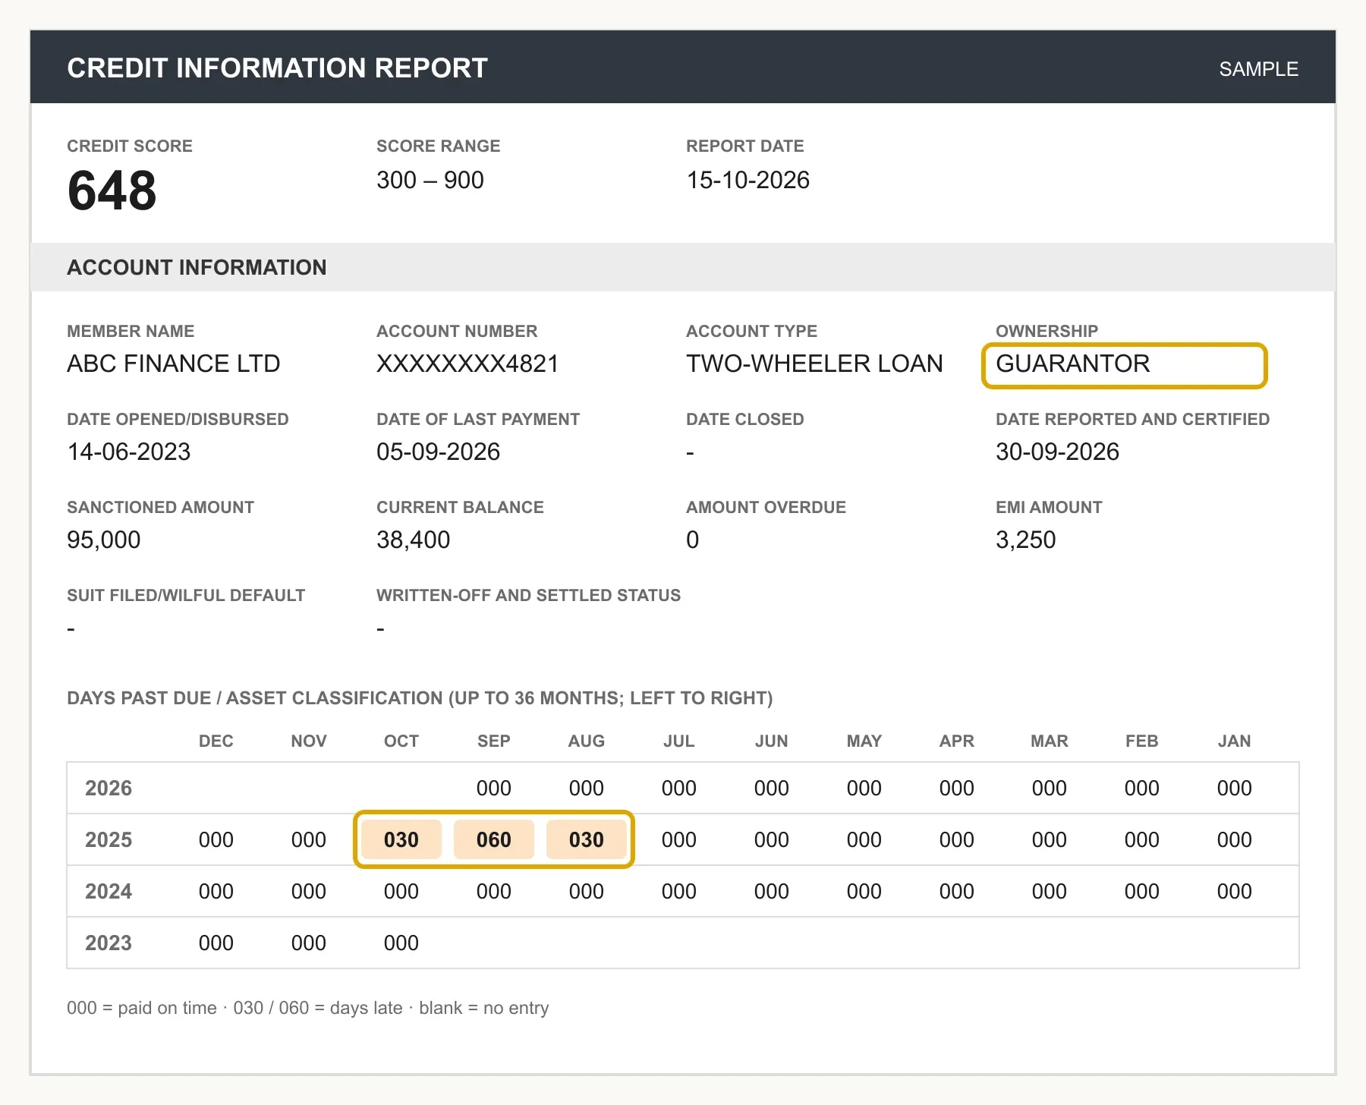Select the 2024 row label
1366x1105 pixels.
click(x=109, y=891)
